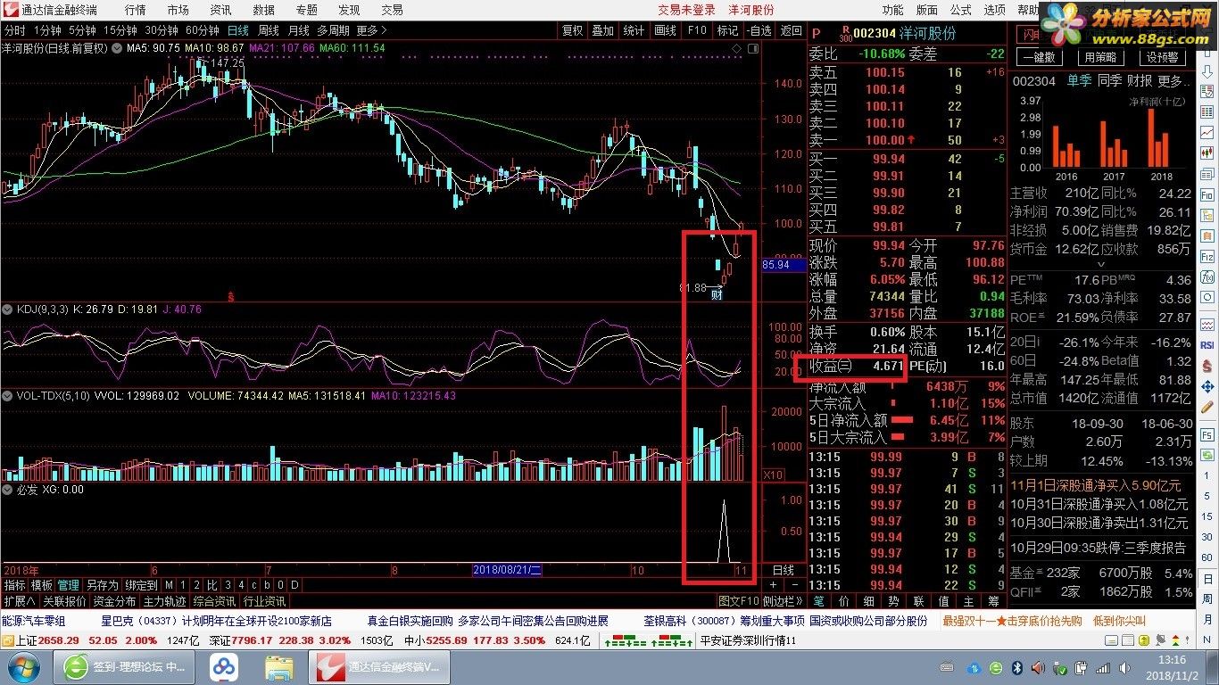Zoom in chart with the + button
This screenshot has width=1219, height=685.
pyautogui.click(x=773, y=585)
